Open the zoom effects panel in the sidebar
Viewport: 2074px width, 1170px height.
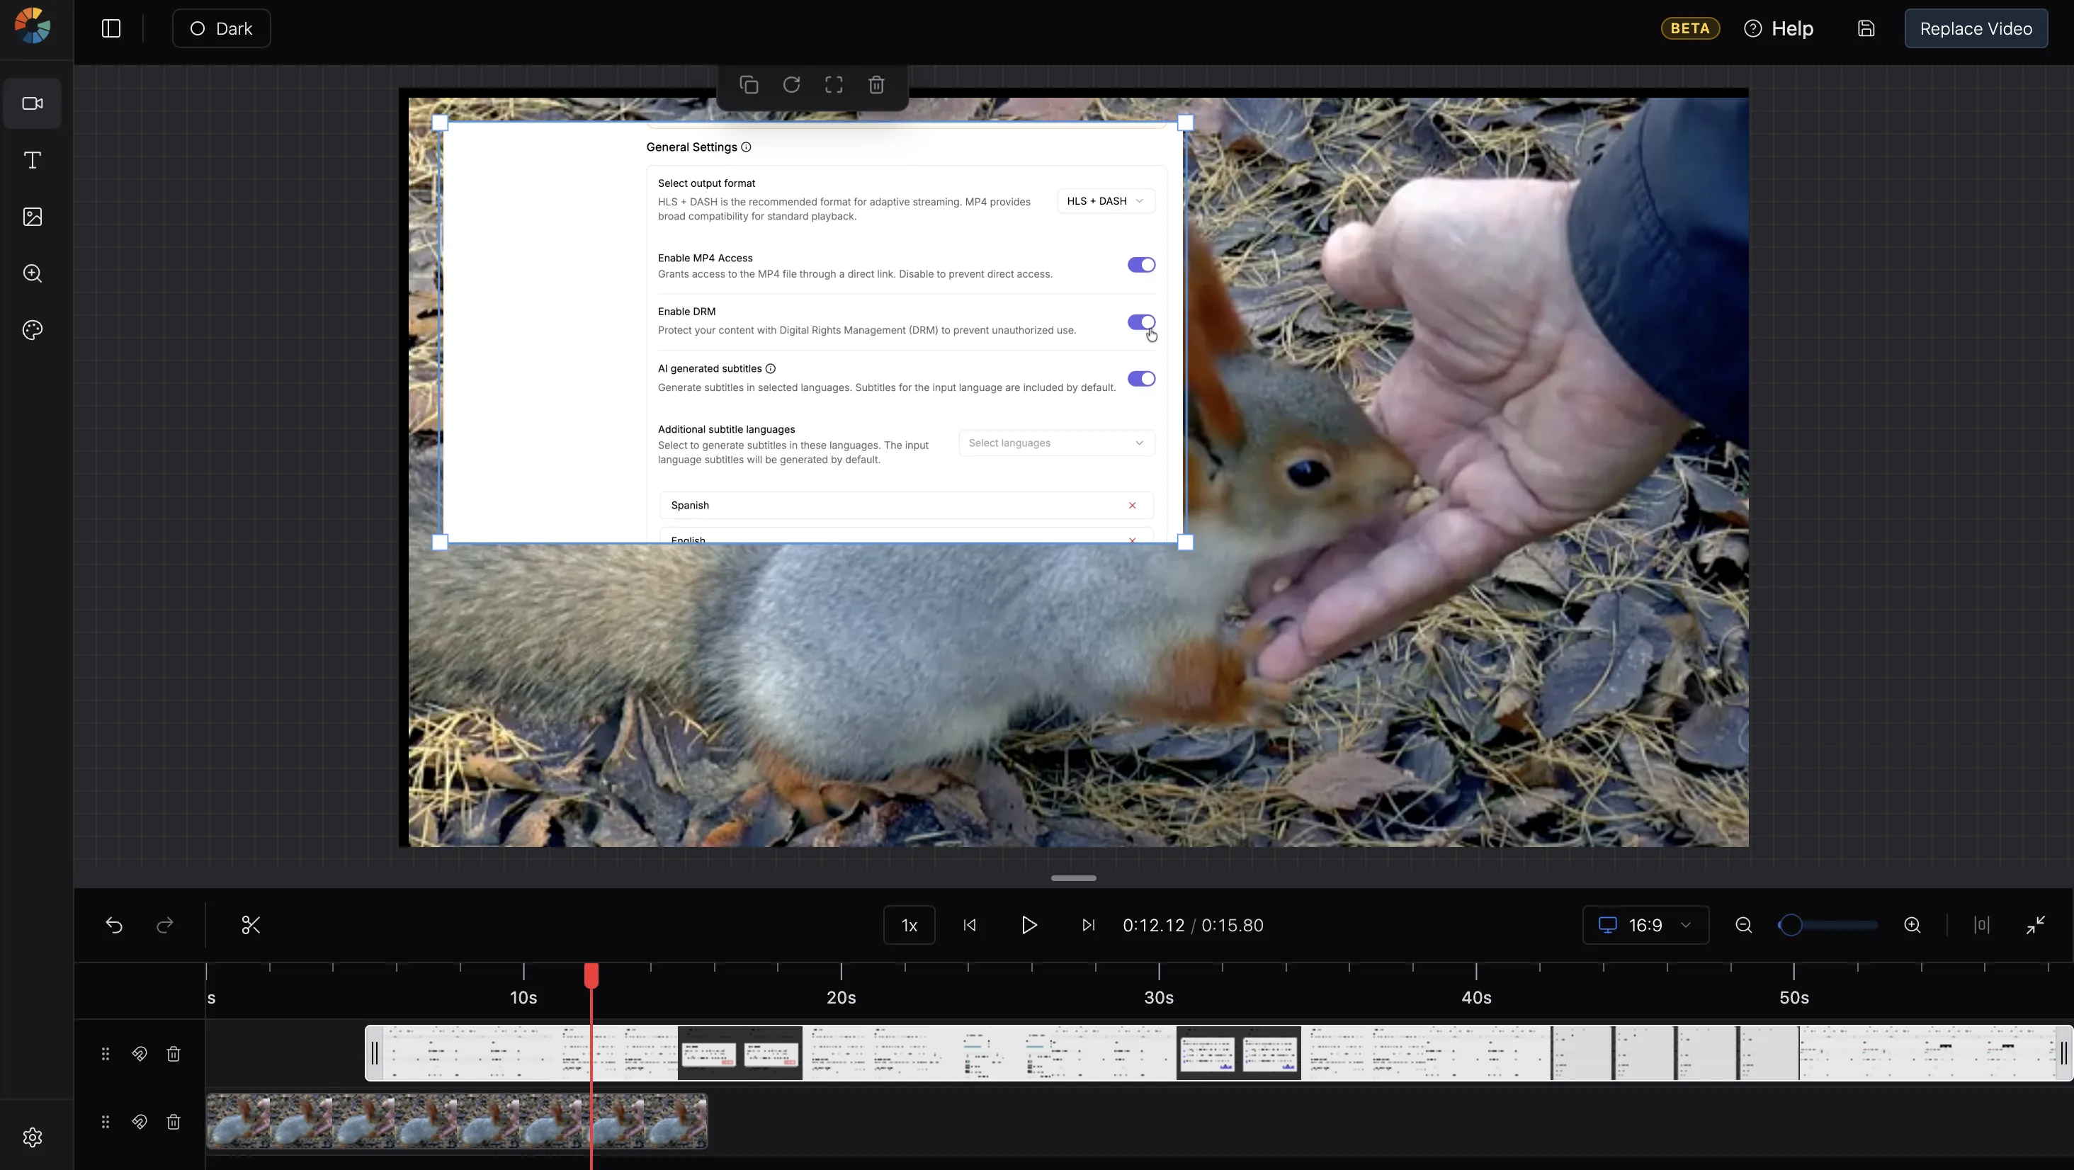coord(32,273)
